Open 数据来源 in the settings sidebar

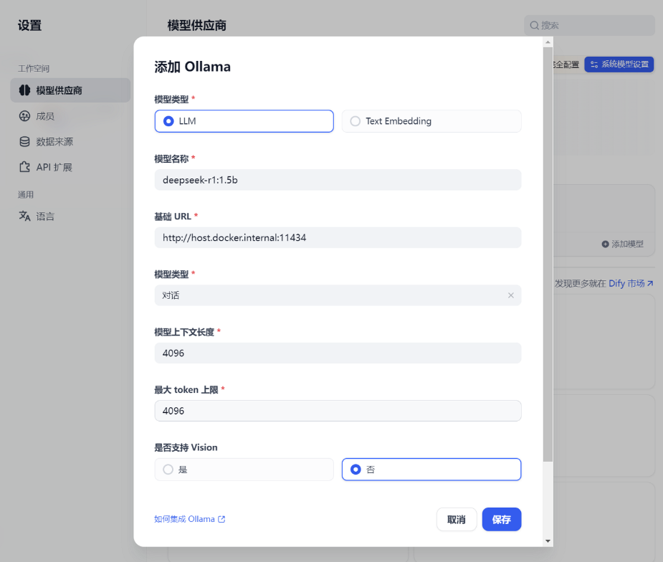pyautogui.click(x=70, y=142)
